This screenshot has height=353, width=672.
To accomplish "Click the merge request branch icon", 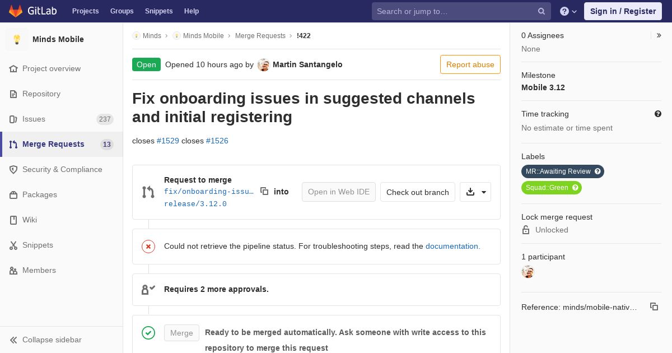I will [x=148, y=192].
